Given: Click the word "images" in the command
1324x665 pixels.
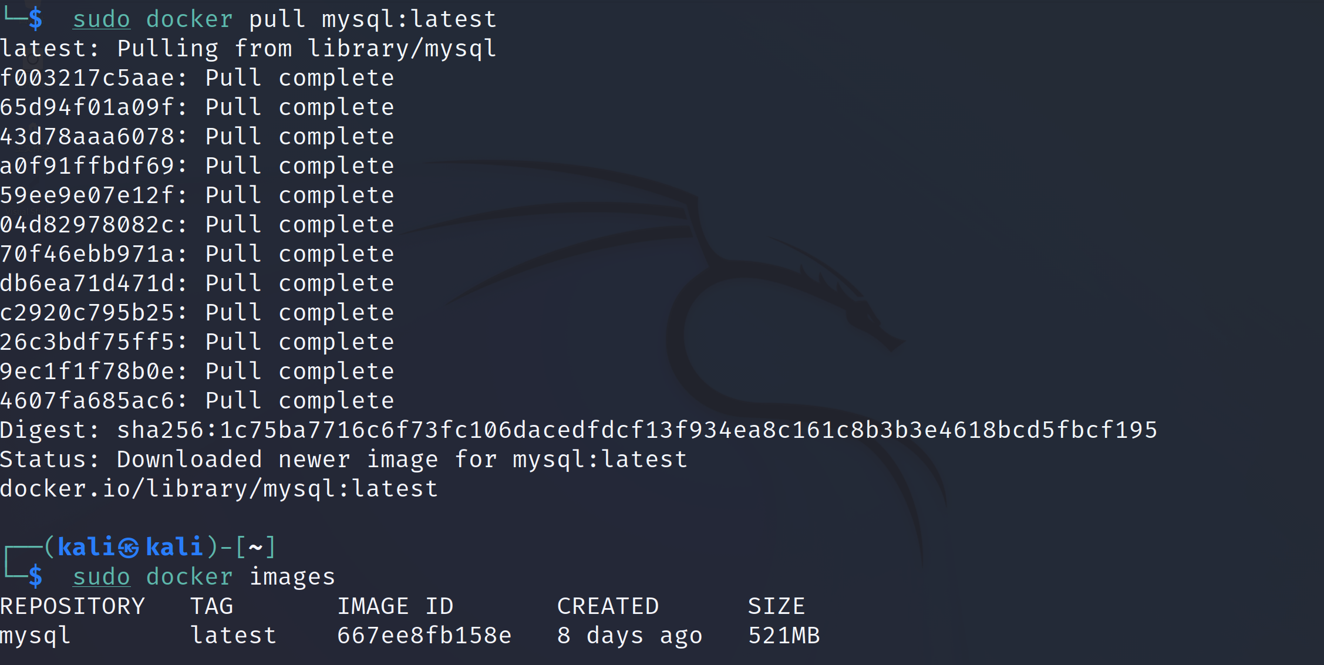Looking at the screenshot, I should pos(292,577).
